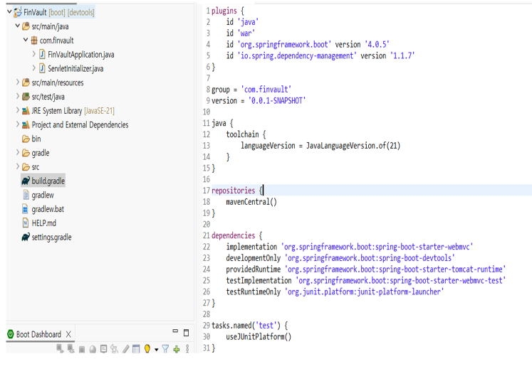The height and width of the screenshot is (374, 532).
Task: Expand the gradle folder
Action: [x=18, y=152]
